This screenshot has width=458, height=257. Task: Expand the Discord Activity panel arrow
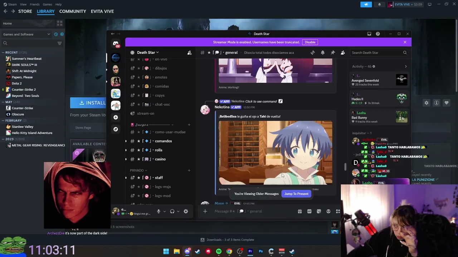[406, 66]
